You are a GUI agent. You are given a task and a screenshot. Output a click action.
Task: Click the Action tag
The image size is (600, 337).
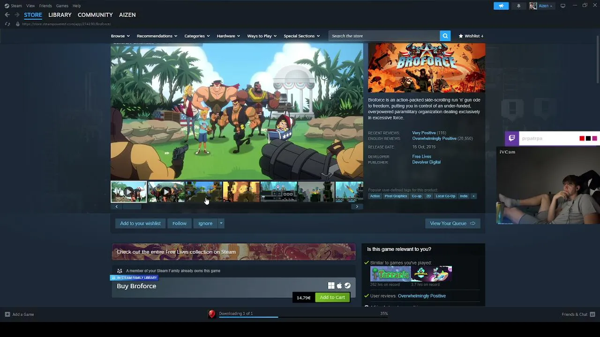point(375,196)
